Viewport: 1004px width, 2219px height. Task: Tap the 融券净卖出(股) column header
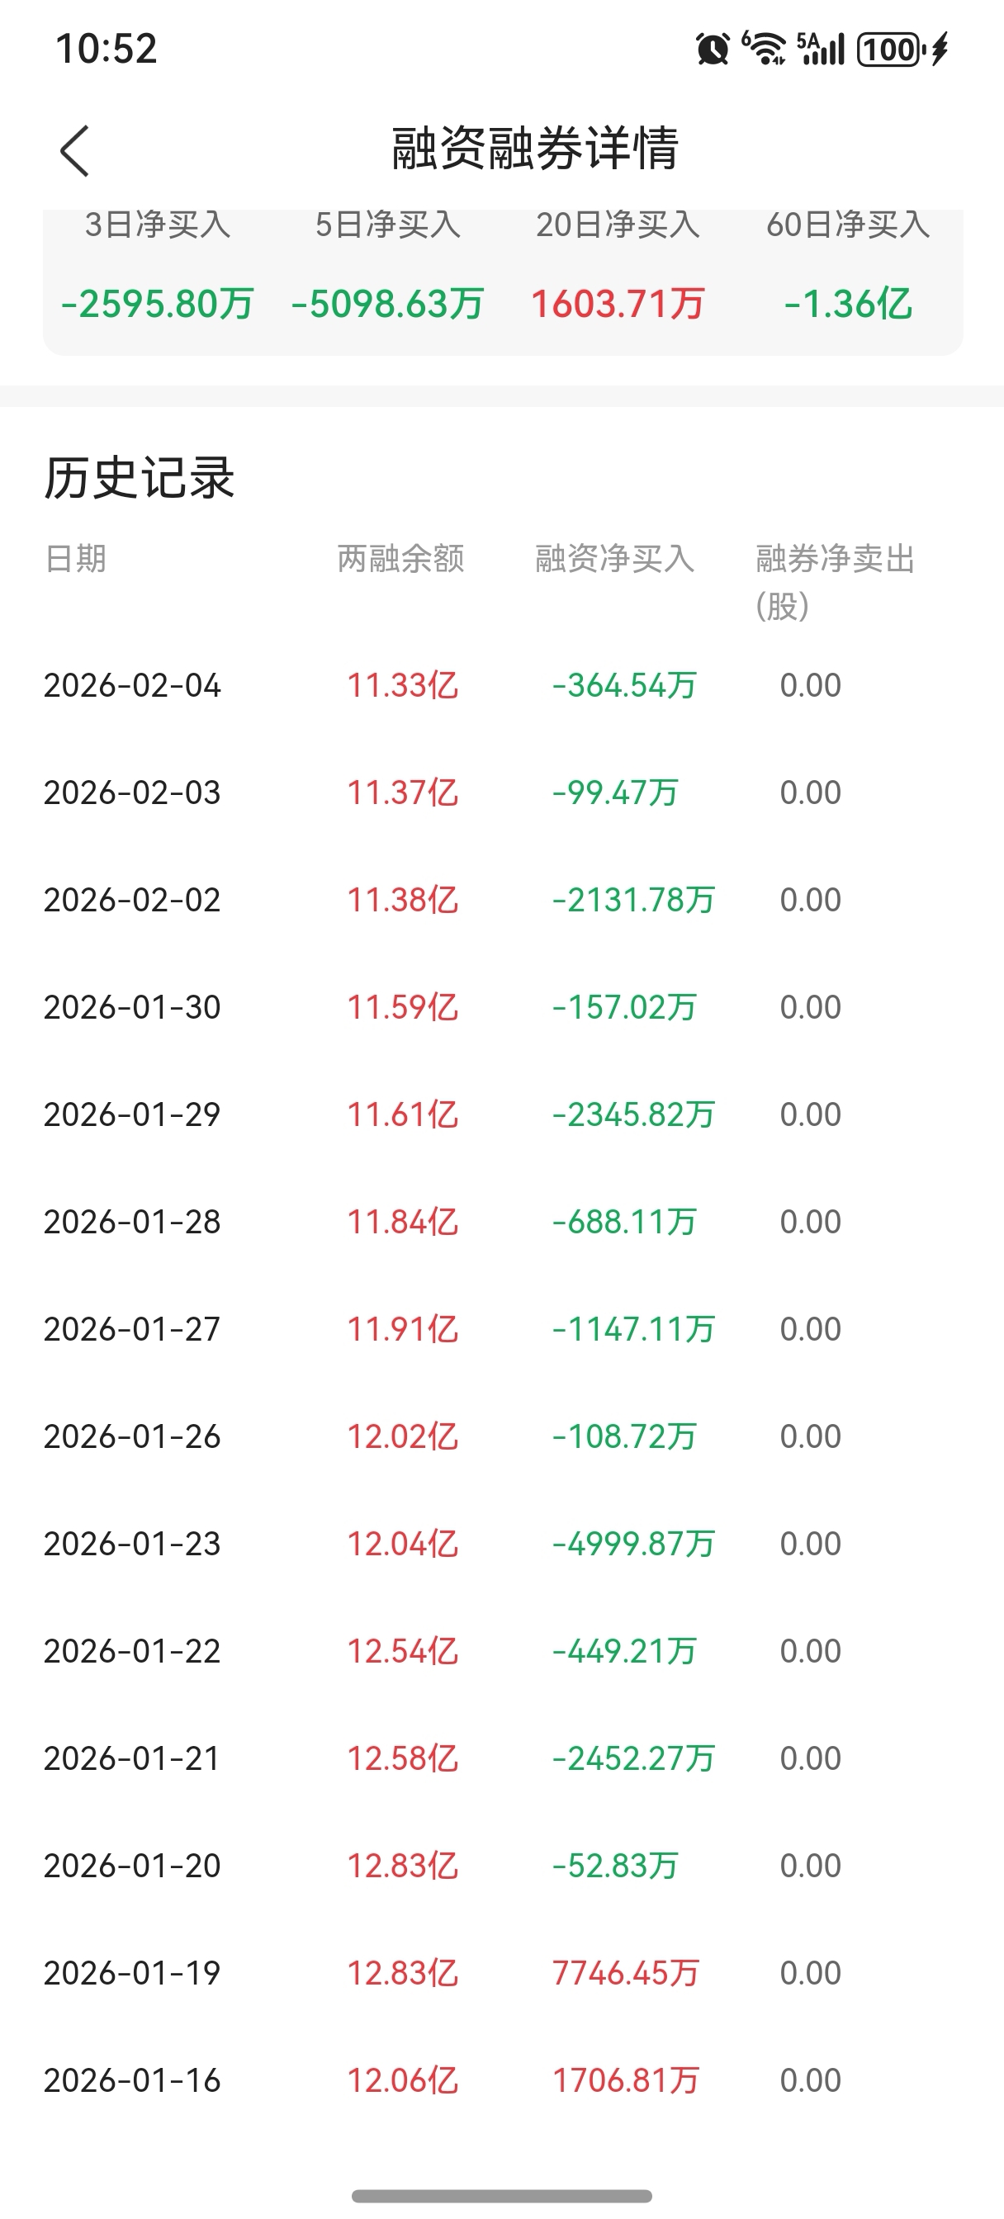pos(834,581)
